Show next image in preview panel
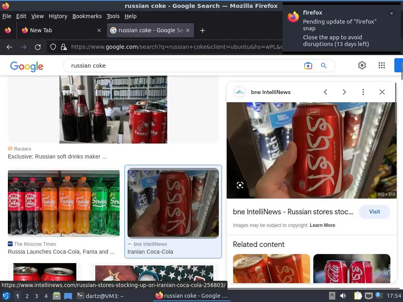Viewport: 403px width, 302px height. tap(344, 92)
